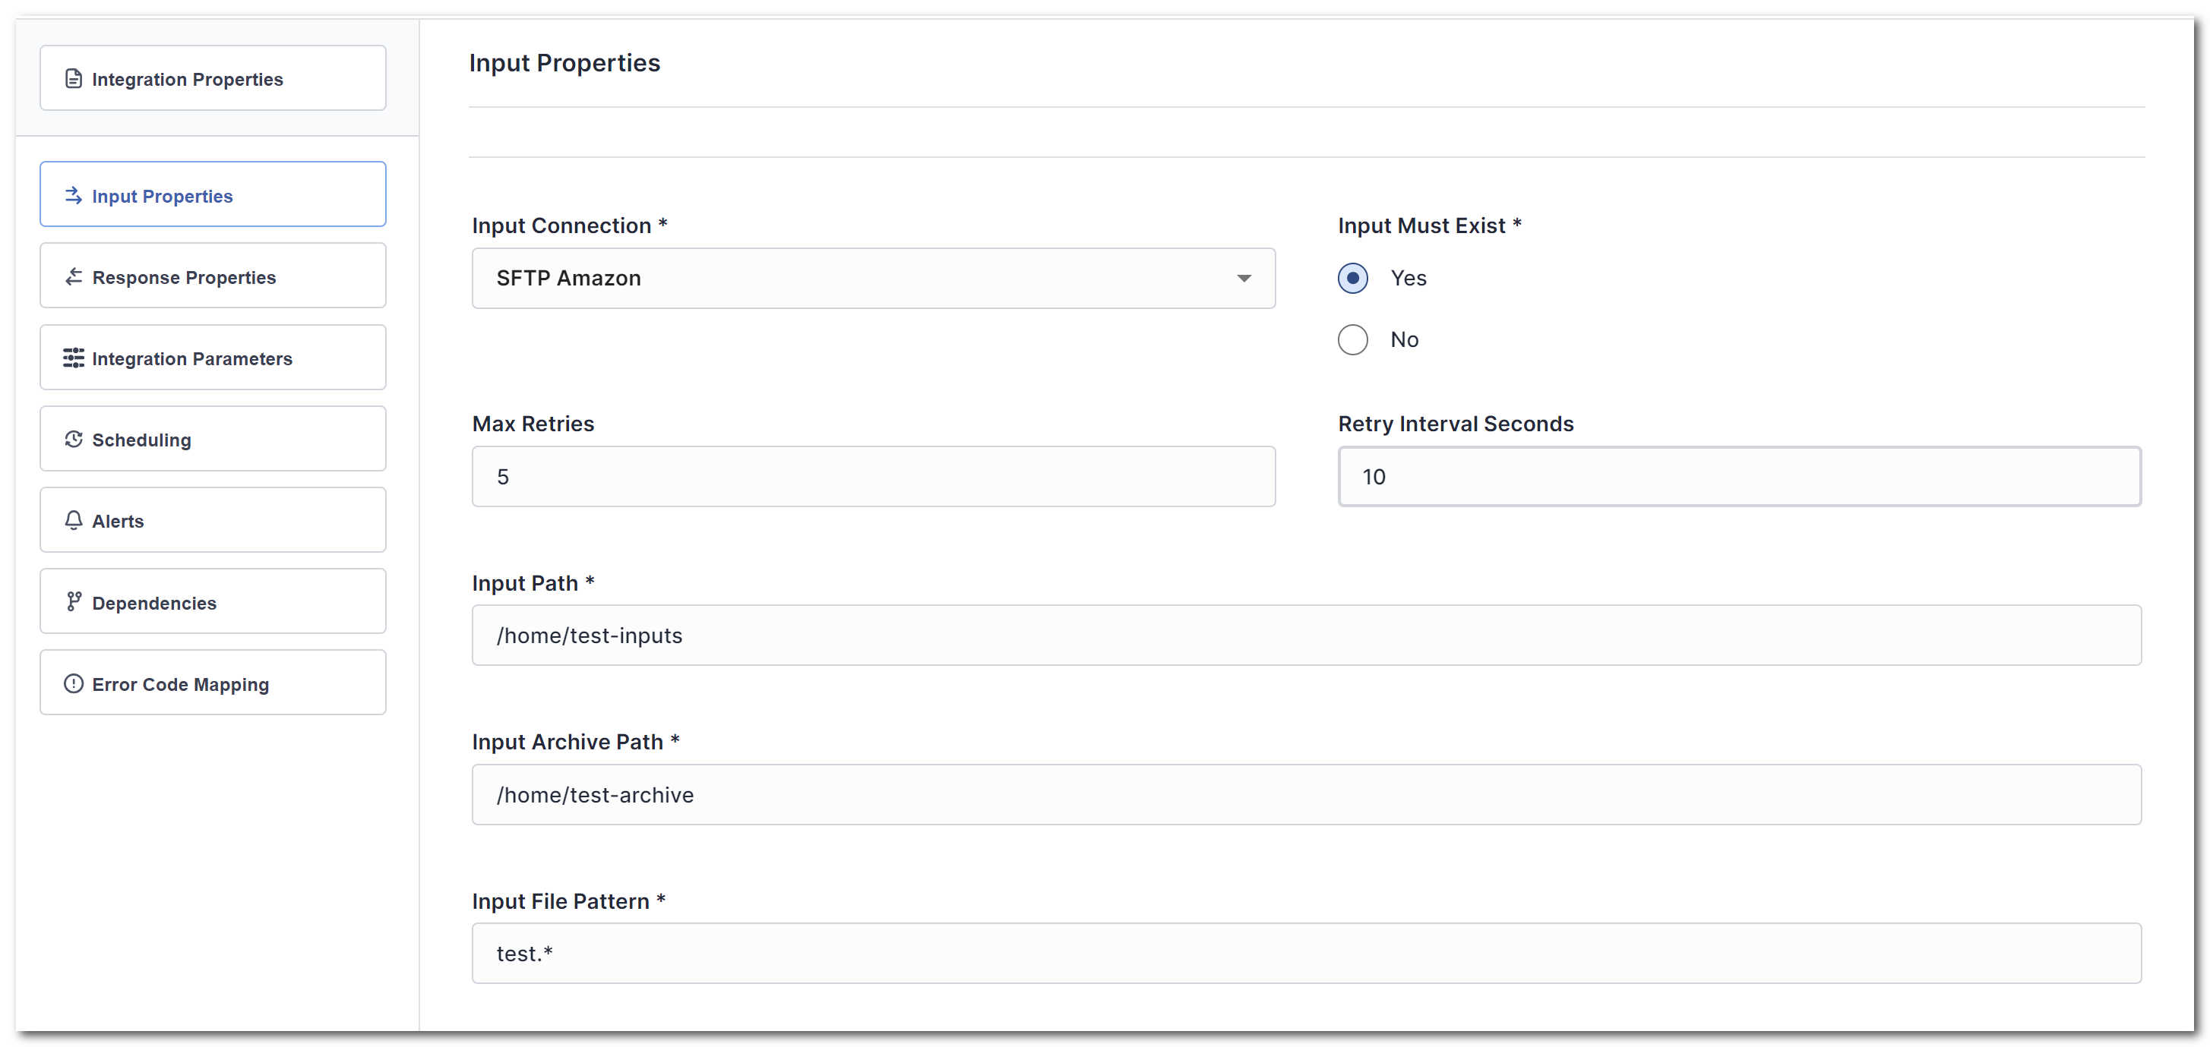This screenshot has width=2210, height=1047.
Task: Click the Integration Parameters sliders icon
Action: pyautogui.click(x=74, y=358)
